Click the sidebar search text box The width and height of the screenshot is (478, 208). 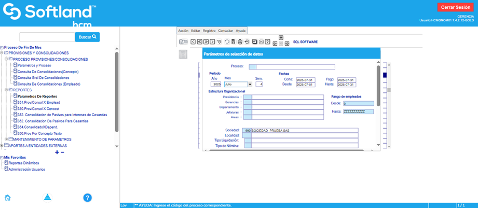[47, 37]
